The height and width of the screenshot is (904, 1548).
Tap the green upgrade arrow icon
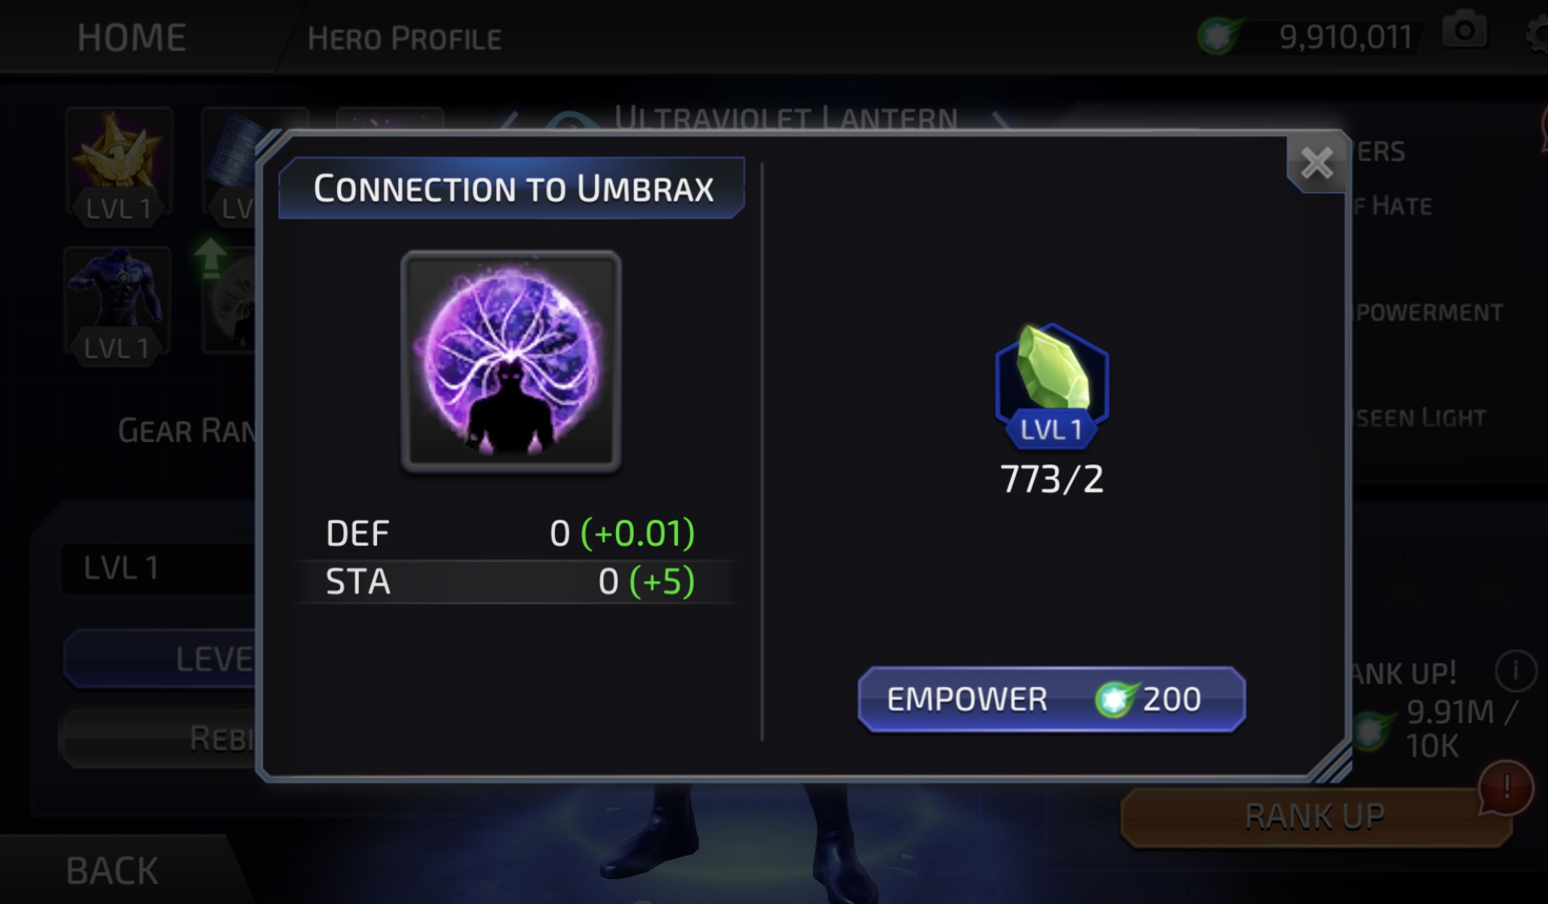(x=211, y=259)
